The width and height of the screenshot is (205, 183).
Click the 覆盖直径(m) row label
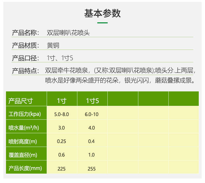(23, 155)
